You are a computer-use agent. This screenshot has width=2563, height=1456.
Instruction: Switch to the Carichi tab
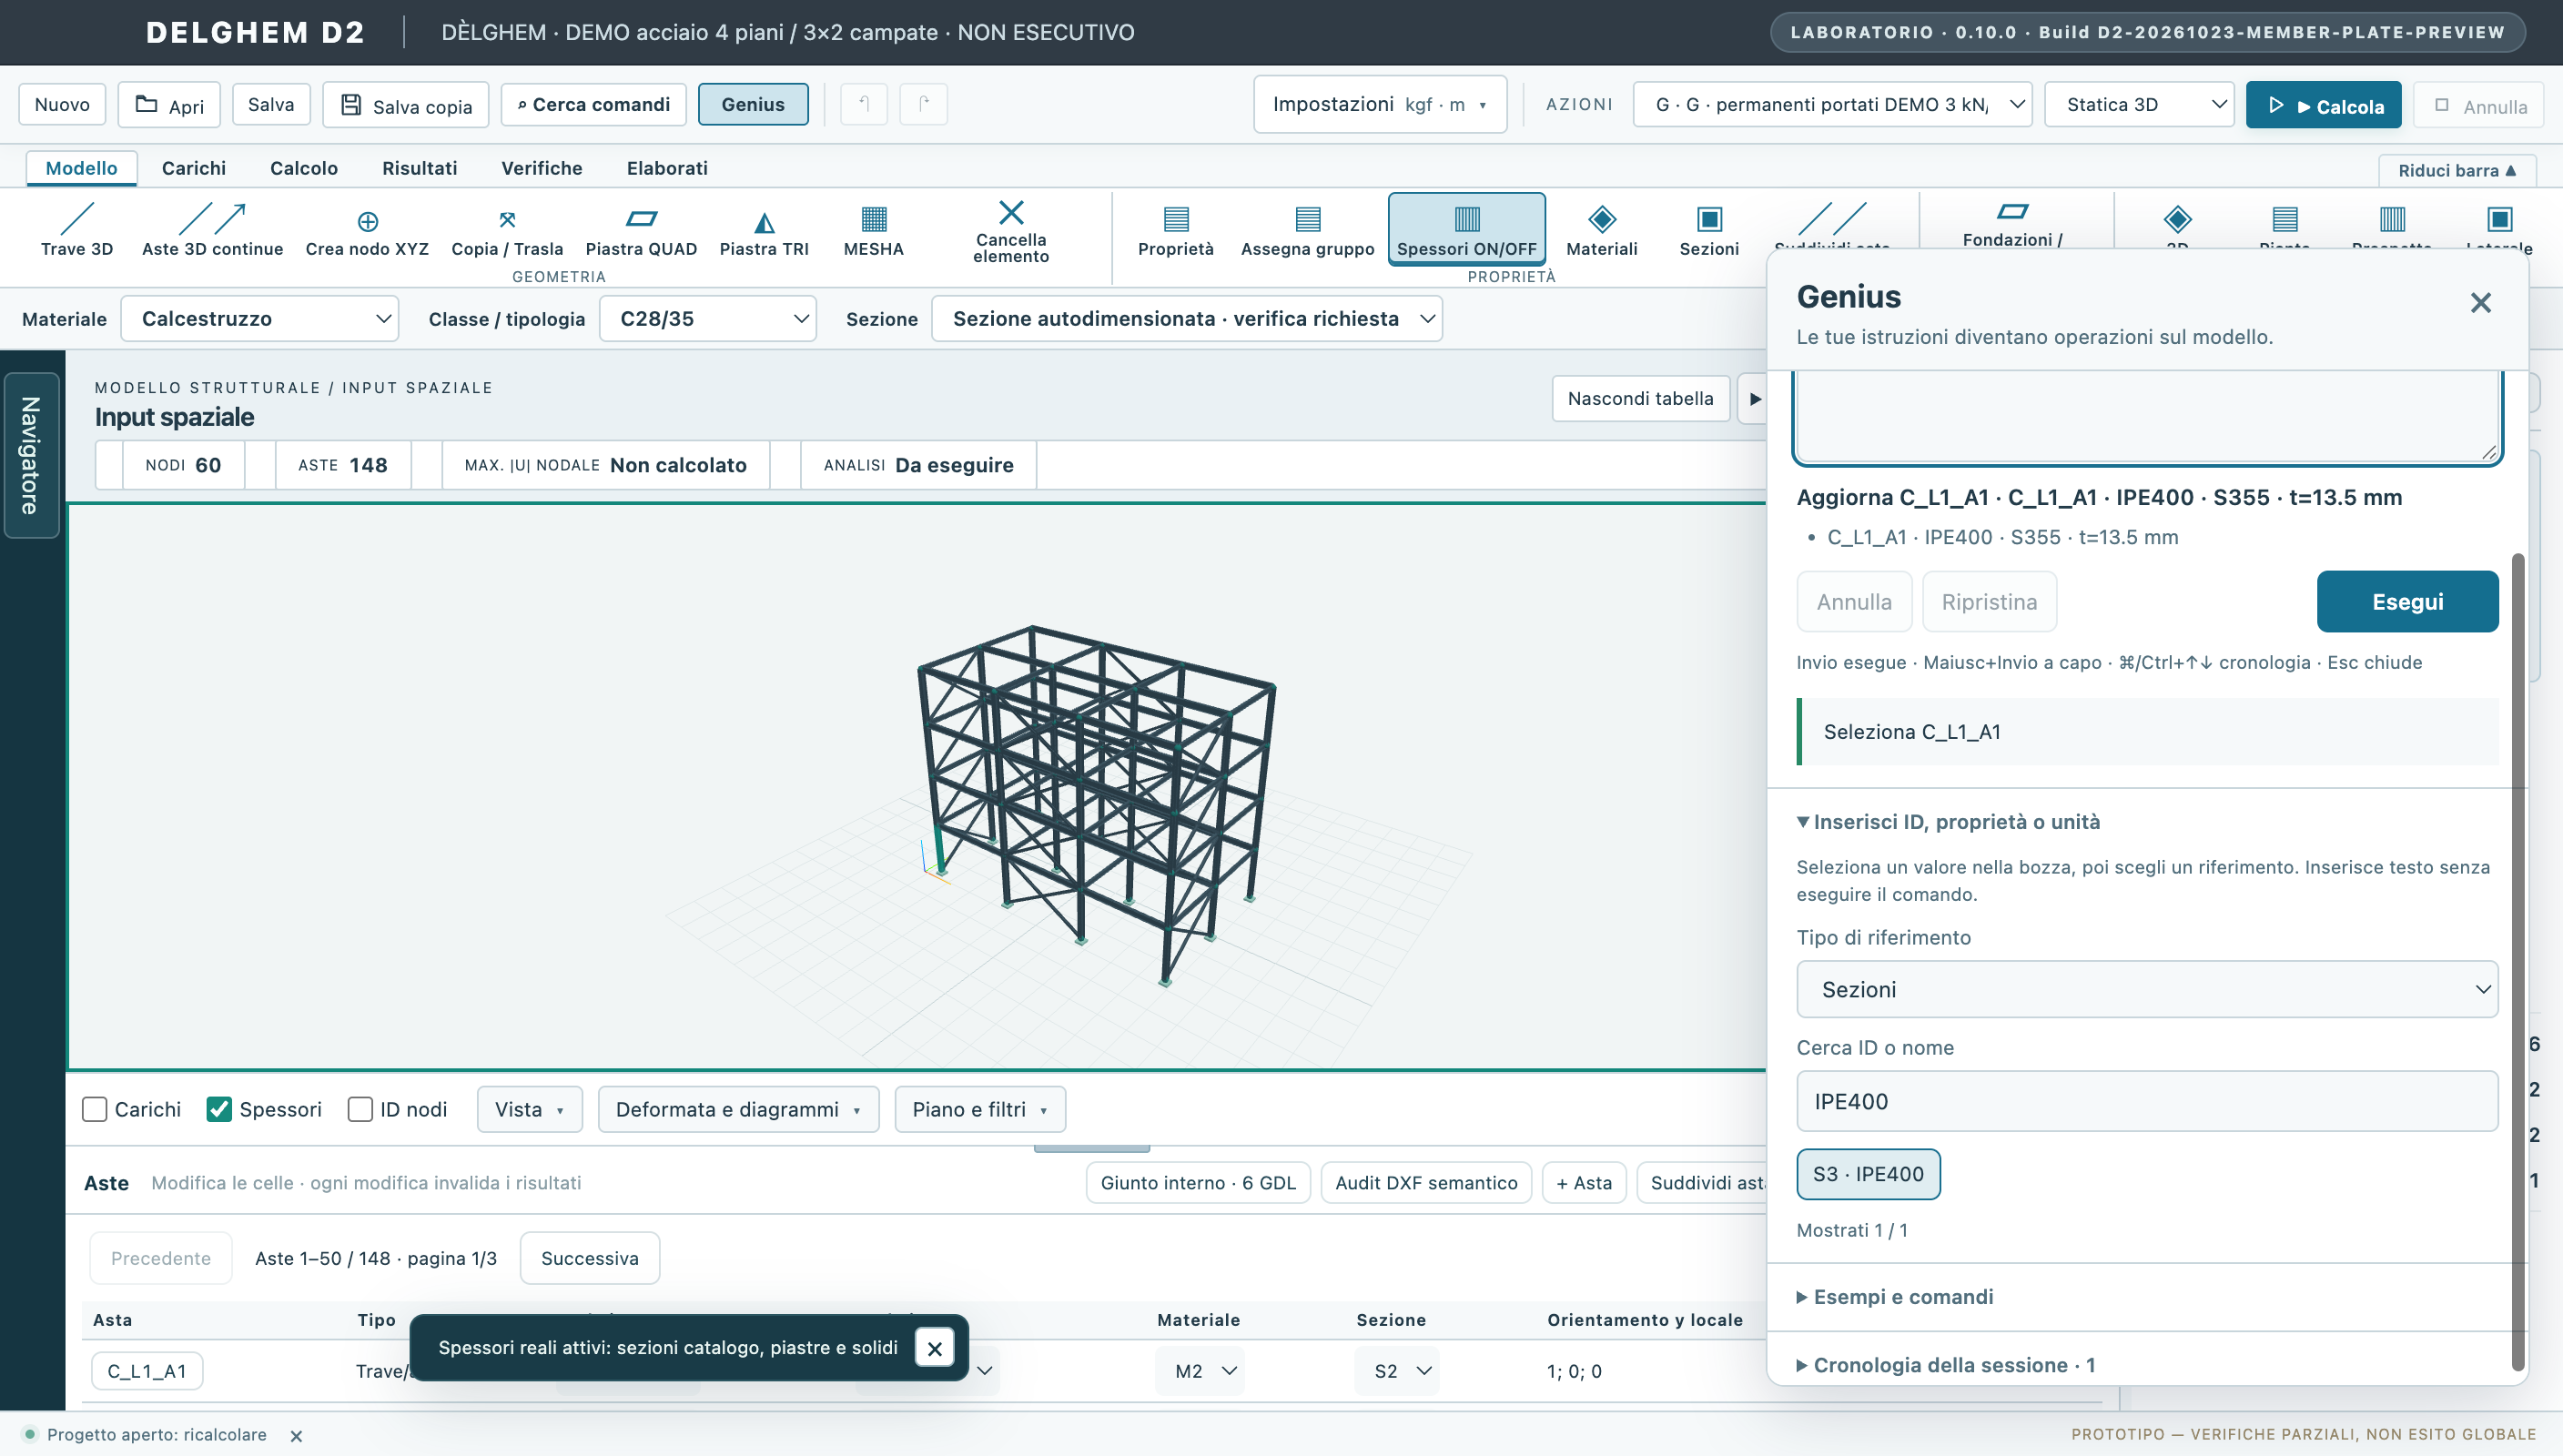tap(194, 168)
